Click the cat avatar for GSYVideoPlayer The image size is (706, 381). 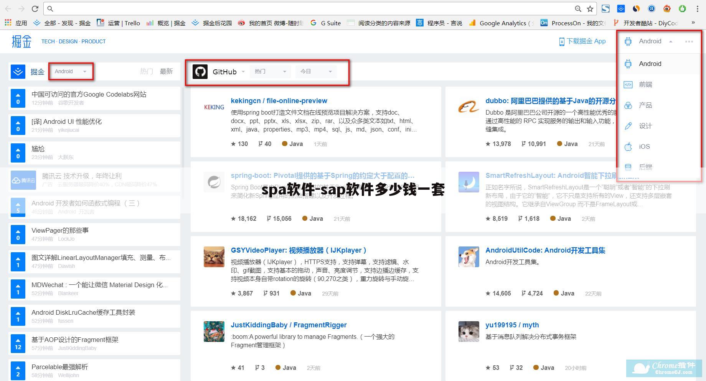click(x=214, y=257)
